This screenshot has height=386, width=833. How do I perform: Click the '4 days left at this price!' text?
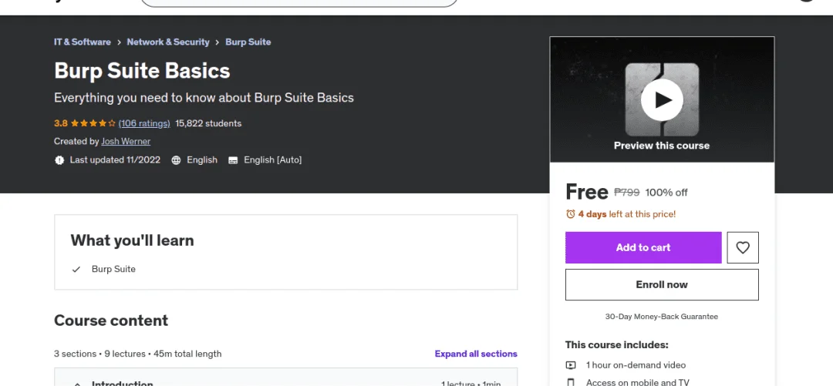[627, 214]
